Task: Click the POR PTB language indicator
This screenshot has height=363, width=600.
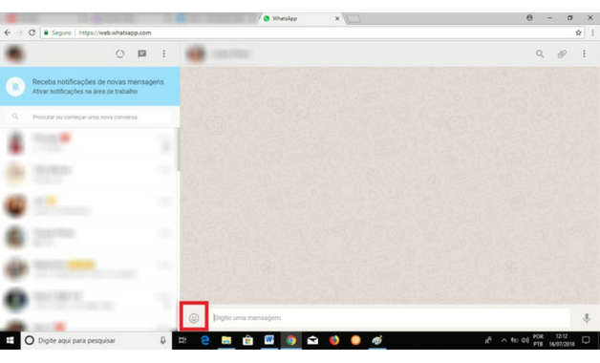Action: coord(538,340)
